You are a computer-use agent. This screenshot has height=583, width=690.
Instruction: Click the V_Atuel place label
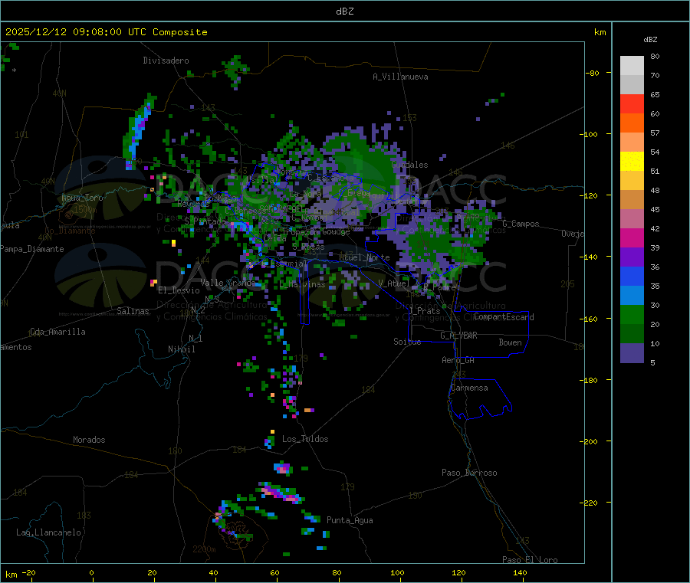click(x=393, y=283)
